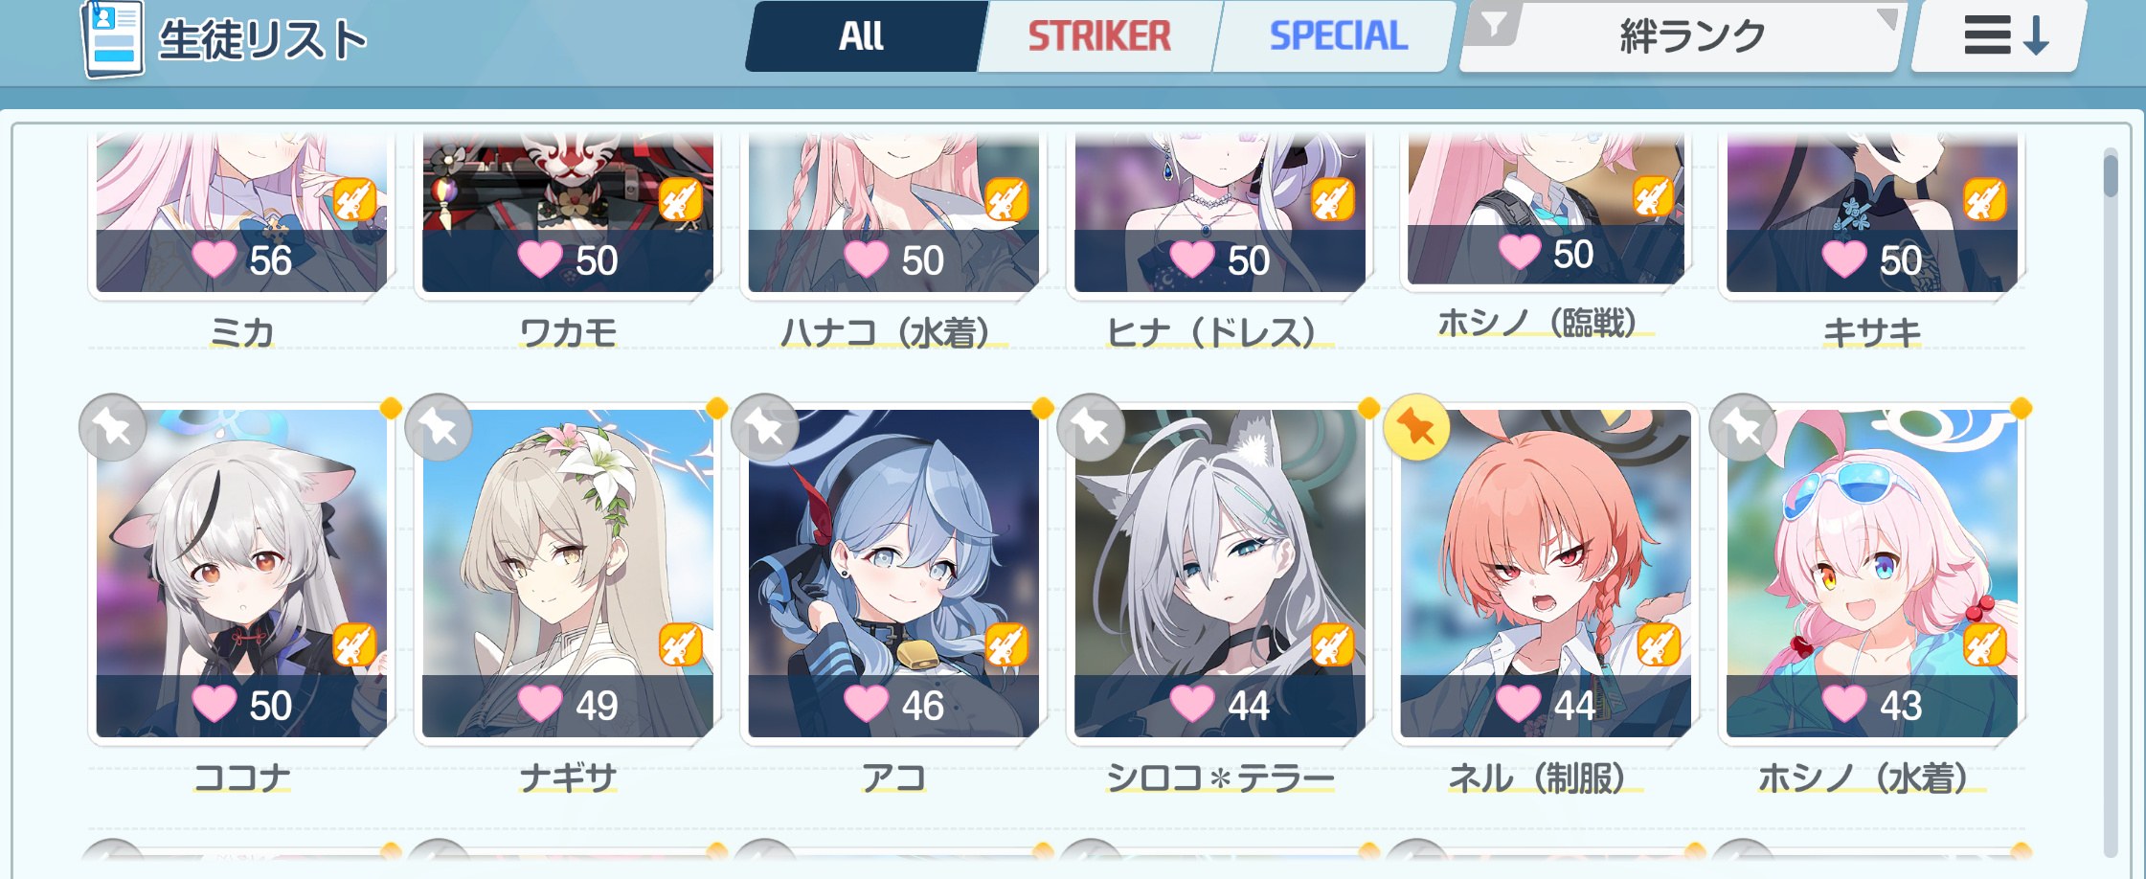Select the All tab
The image size is (2146, 879).
(863, 36)
